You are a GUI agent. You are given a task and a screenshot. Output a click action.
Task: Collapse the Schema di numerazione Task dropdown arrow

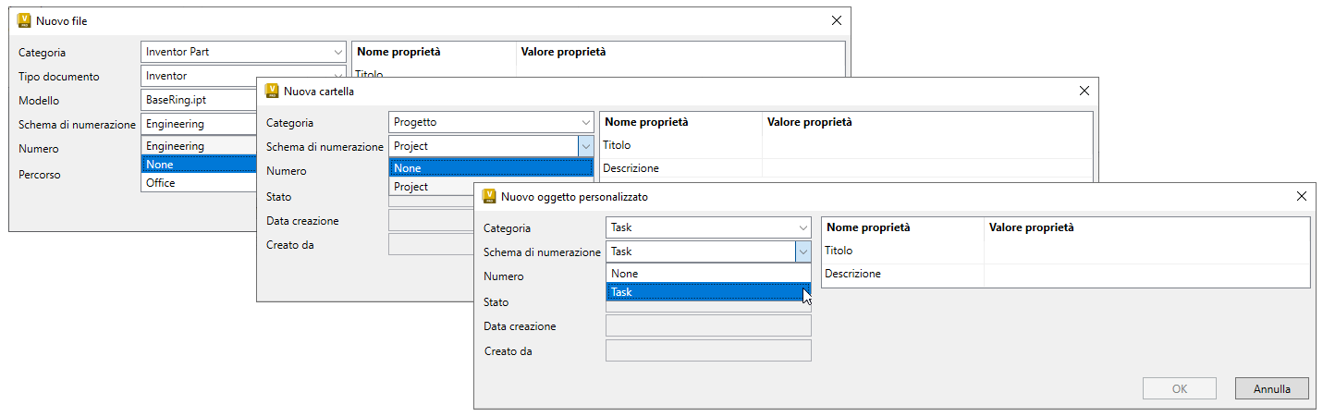pyautogui.click(x=802, y=251)
